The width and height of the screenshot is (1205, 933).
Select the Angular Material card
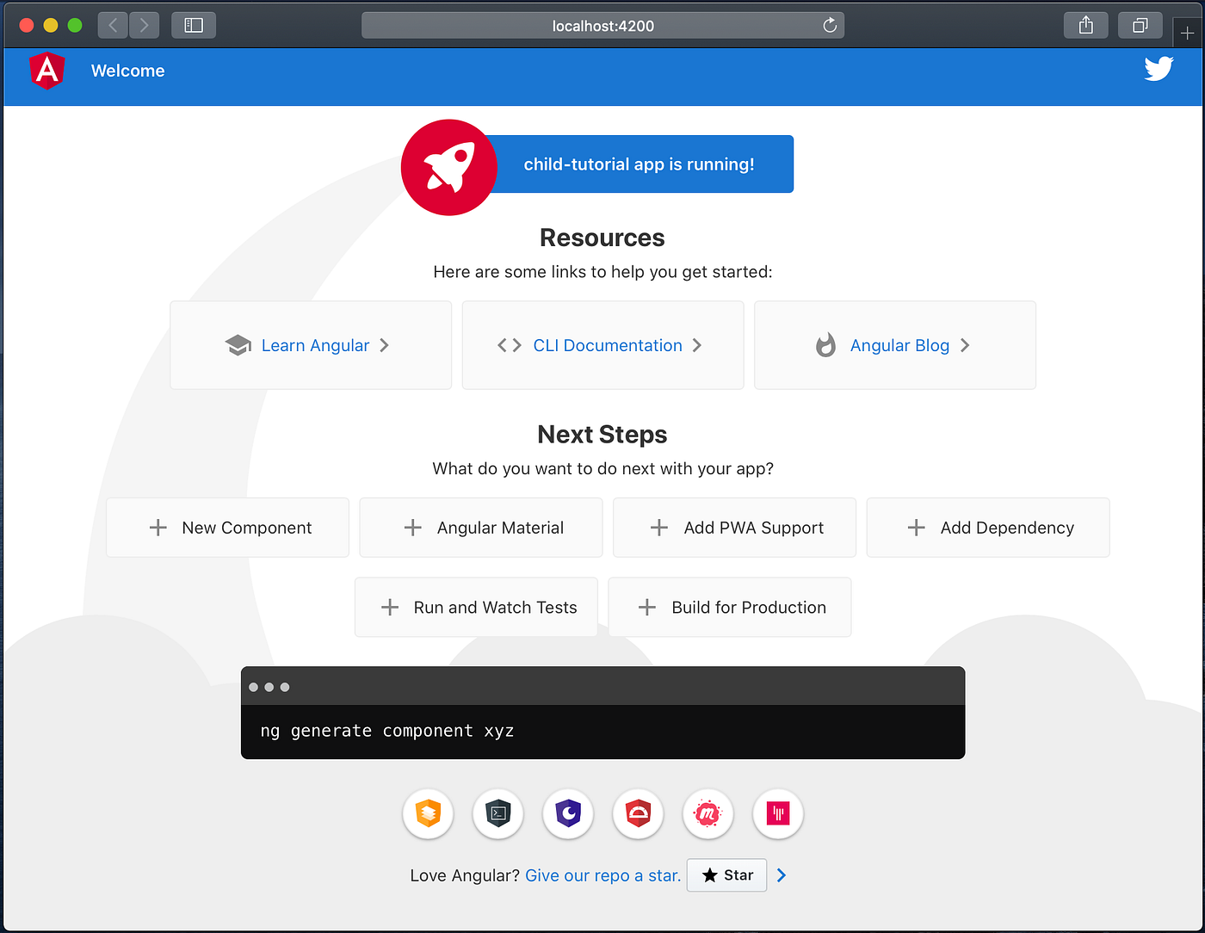pos(481,528)
